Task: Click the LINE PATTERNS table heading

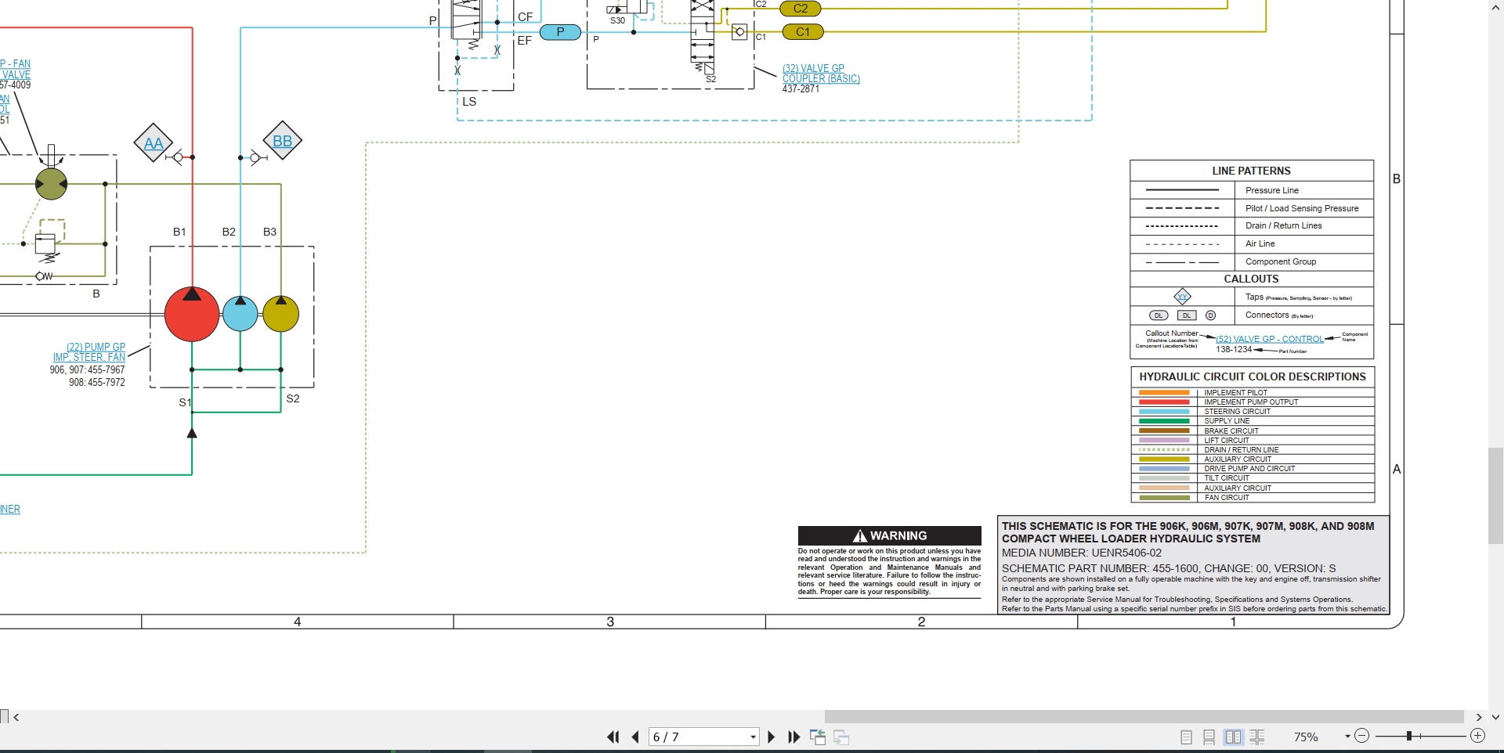Action: (1251, 171)
